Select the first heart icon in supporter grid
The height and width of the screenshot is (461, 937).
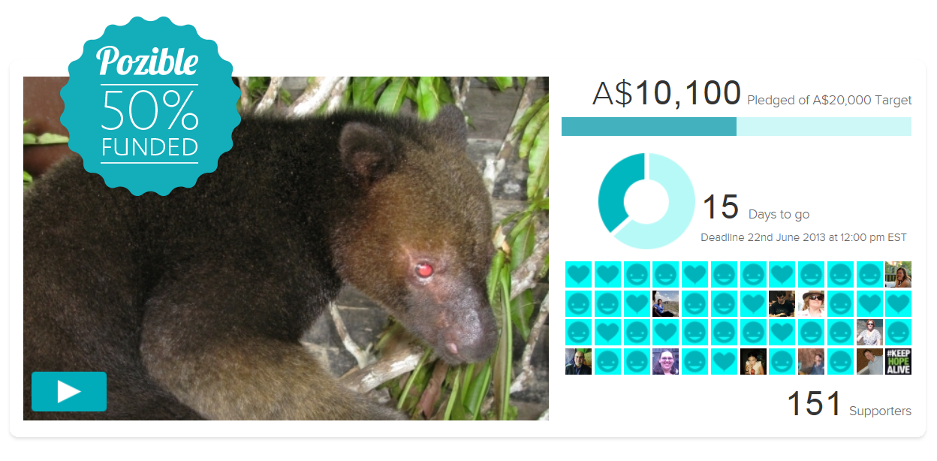(578, 274)
